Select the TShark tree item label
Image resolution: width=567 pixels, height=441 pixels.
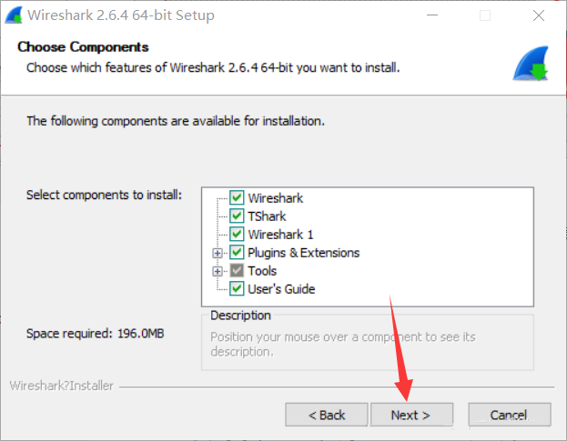[267, 216]
